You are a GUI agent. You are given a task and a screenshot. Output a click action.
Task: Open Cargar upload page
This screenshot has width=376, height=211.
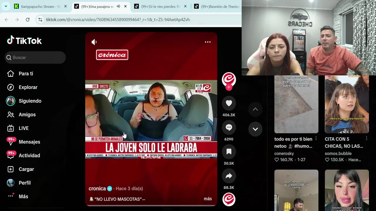click(26, 169)
